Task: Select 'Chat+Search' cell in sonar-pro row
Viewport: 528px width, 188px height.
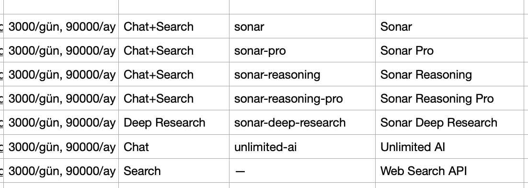Action: 174,50
